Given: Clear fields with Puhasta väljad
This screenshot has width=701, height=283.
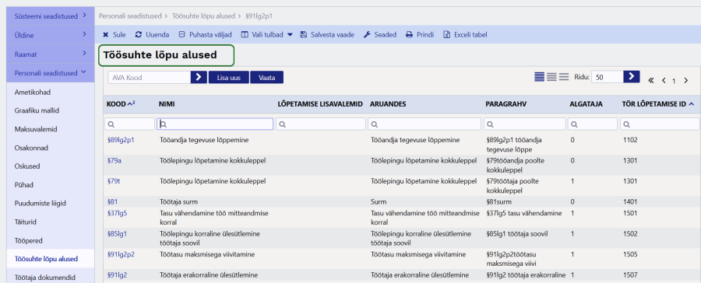Looking at the screenshot, I should [x=205, y=34].
